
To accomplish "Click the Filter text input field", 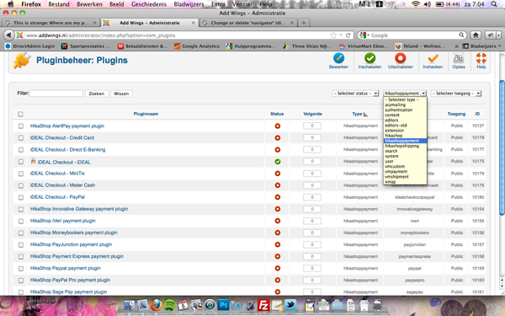I will [56, 94].
